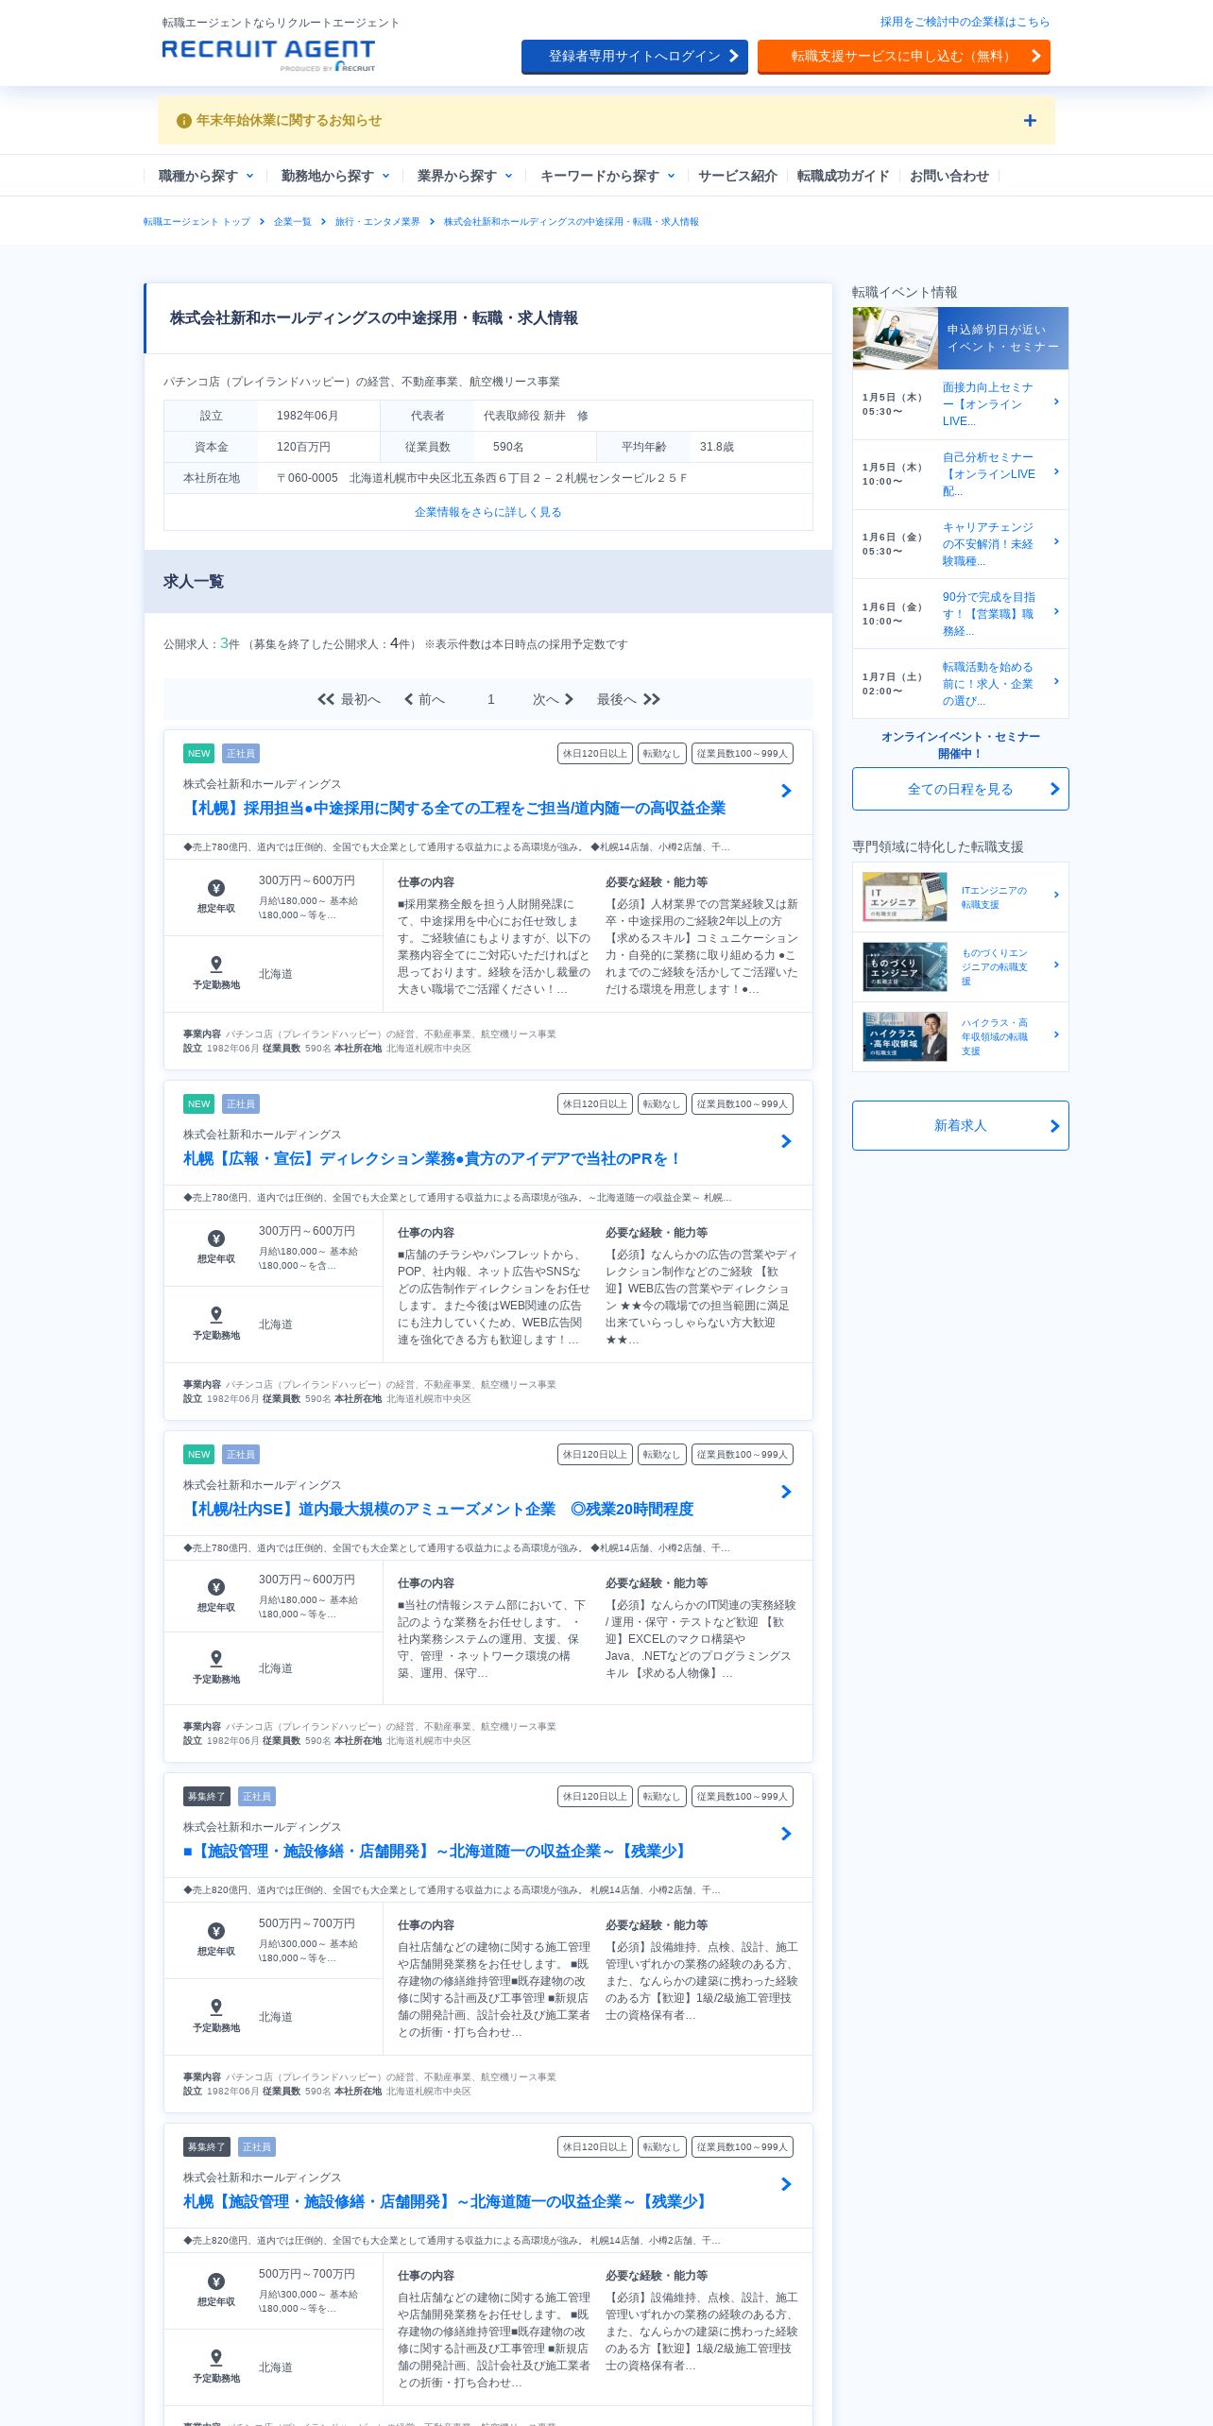Click the 休日120日以上 tag on the 採用担当 job
This screenshot has width=1213, height=2426.
click(x=595, y=754)
